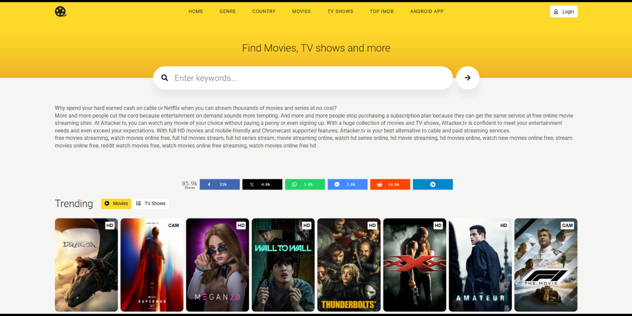Click the HD badge on Wall to Wall poster

[307, 225]
